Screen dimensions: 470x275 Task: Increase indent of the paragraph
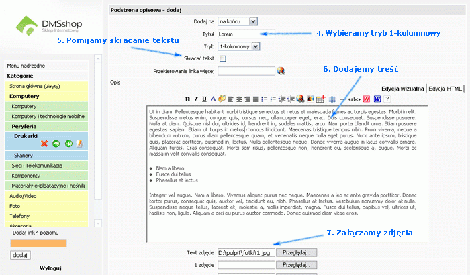291,99
